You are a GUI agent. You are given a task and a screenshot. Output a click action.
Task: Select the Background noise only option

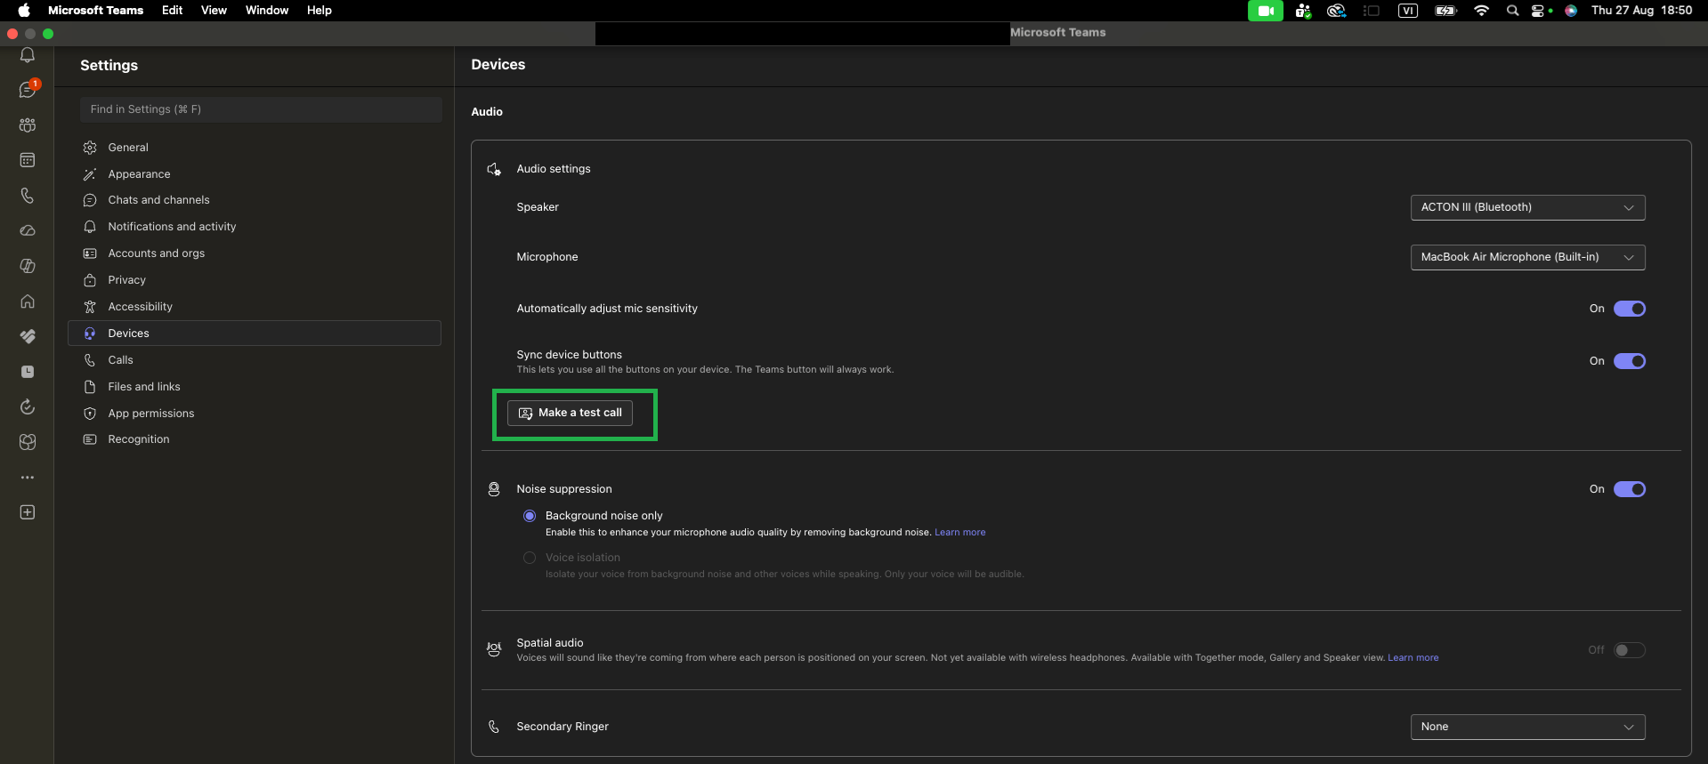click(530, 516)
